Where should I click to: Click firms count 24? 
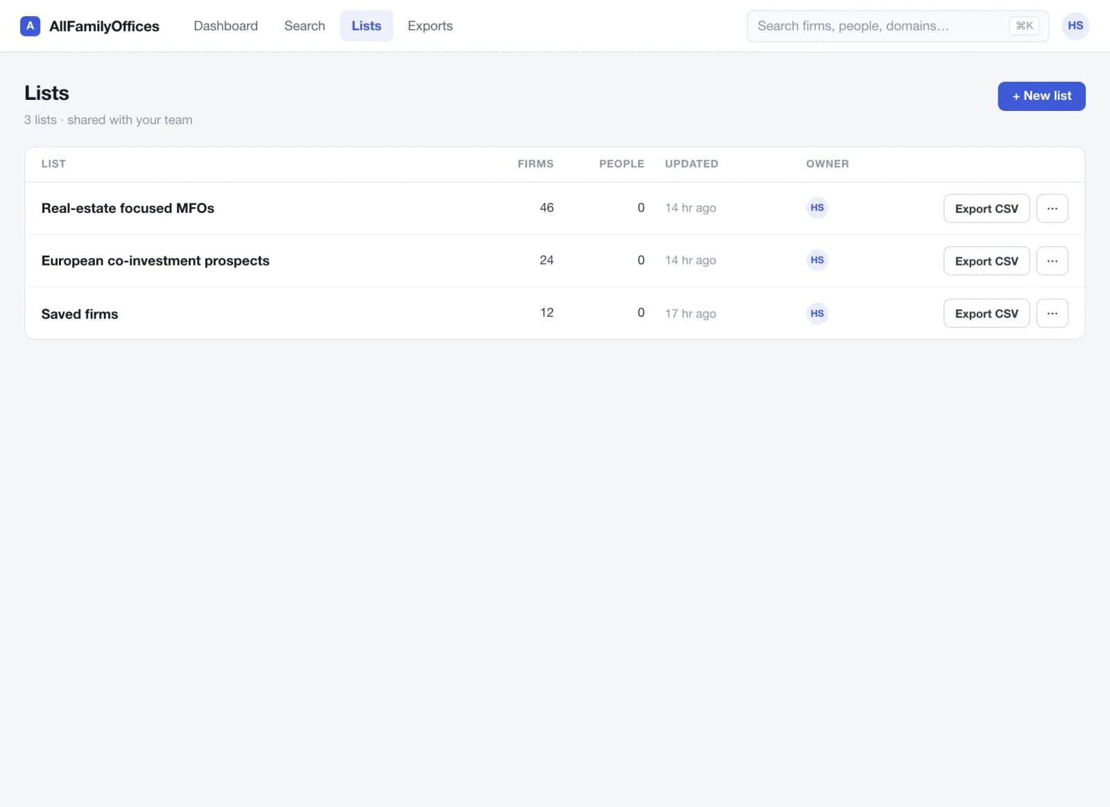point(547,260)
